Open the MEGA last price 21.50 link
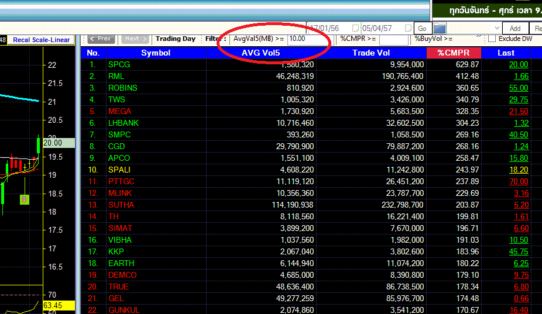 519,112
